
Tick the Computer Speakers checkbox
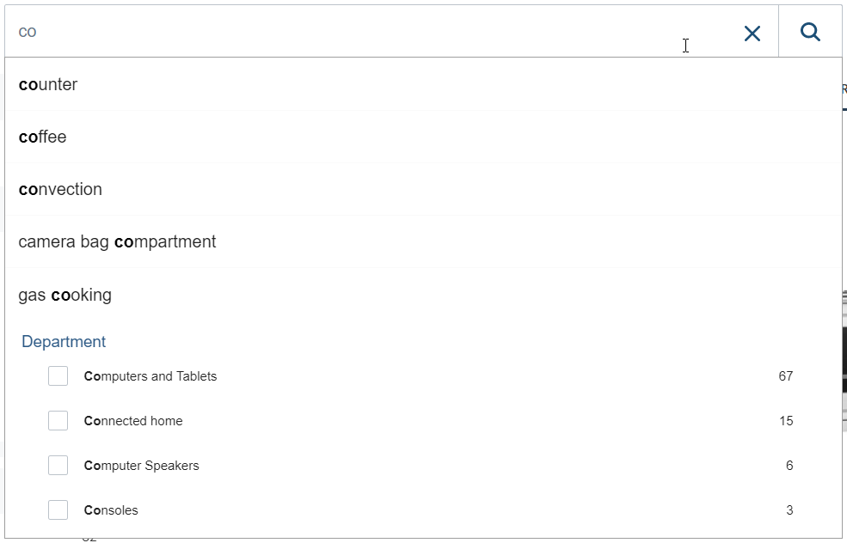tap(58, 465)
